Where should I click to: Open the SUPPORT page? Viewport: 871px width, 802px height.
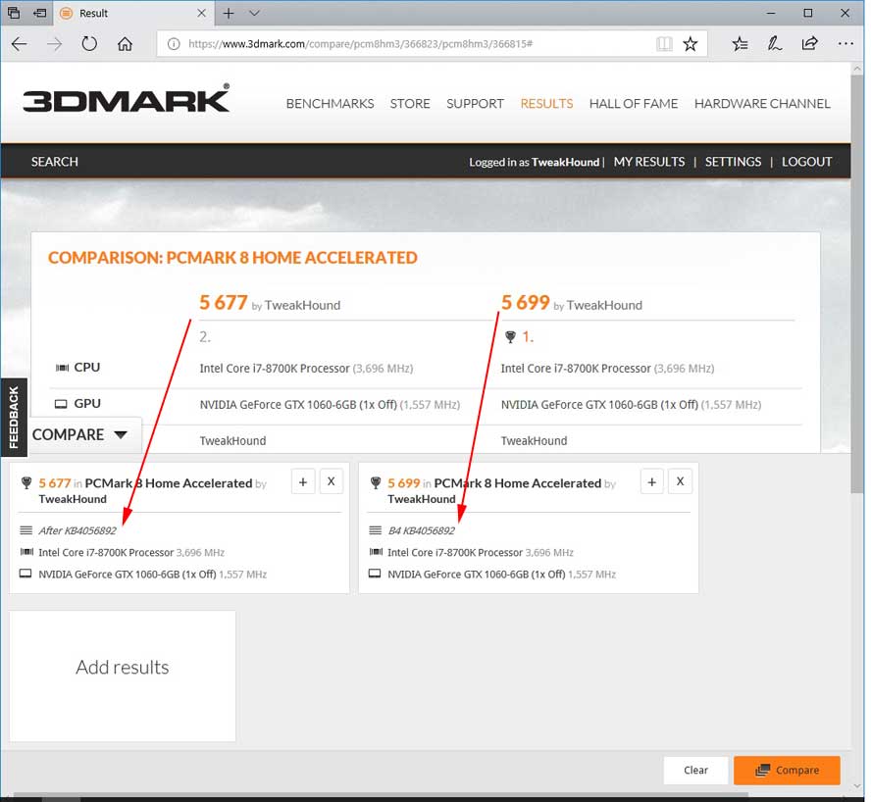click(x=475, y=104)
